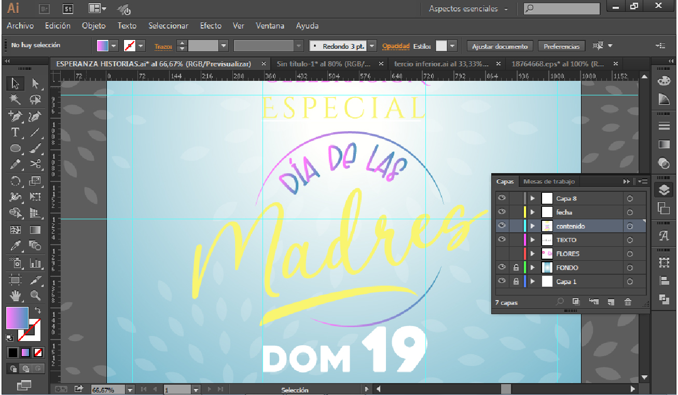Screen dimensions: 678x395
Task: Open the stroke color dropdown
Action: (141, 46)
